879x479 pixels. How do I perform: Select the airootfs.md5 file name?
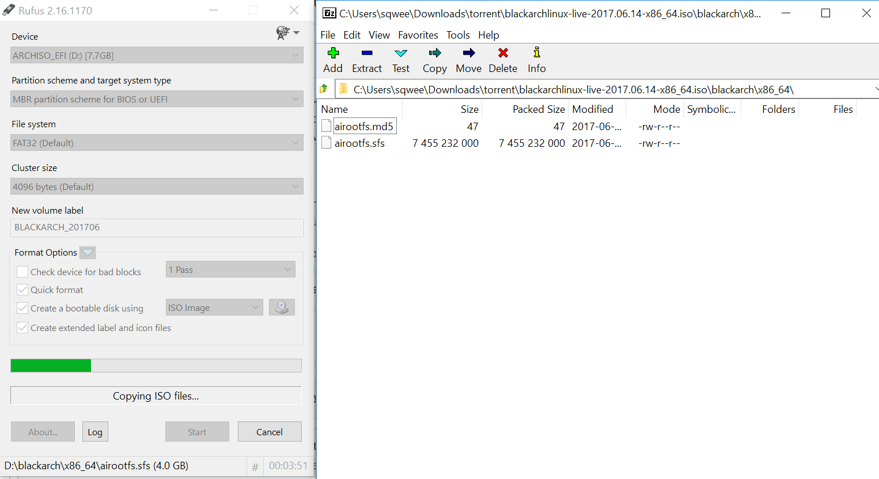tap(364, 126)
